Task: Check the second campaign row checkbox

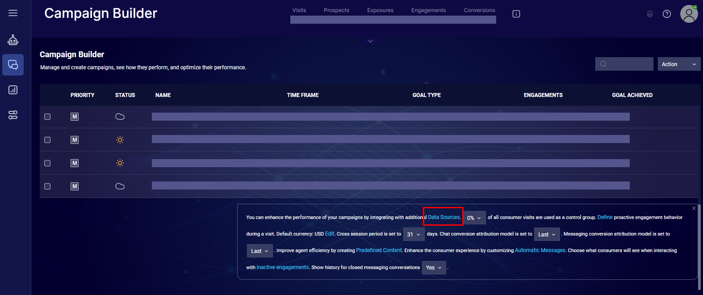Action: point(47,140)
